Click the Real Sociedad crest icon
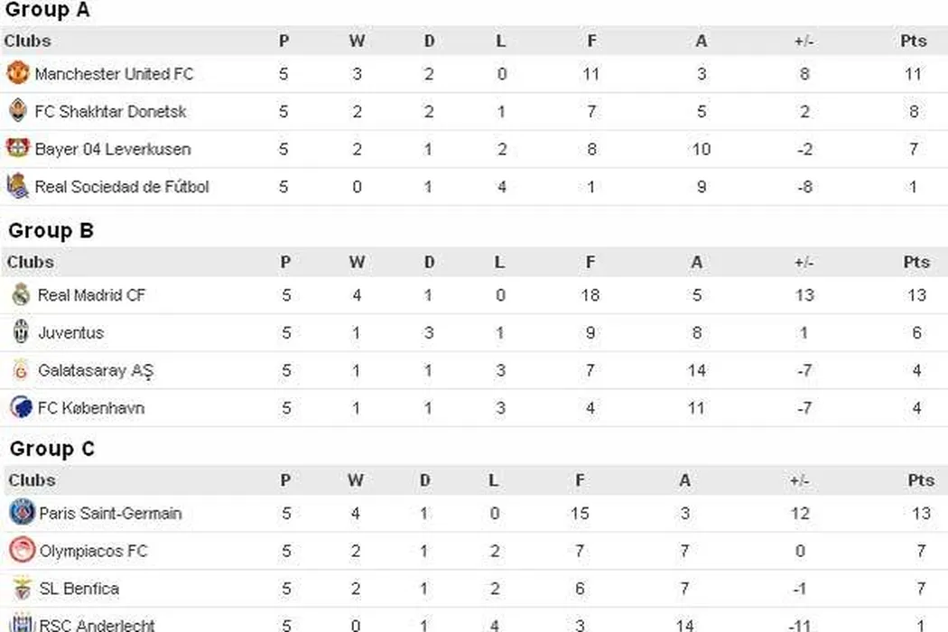Image resolution: width=948 pixels, height=632 pixels. click(x=17, y=186)
